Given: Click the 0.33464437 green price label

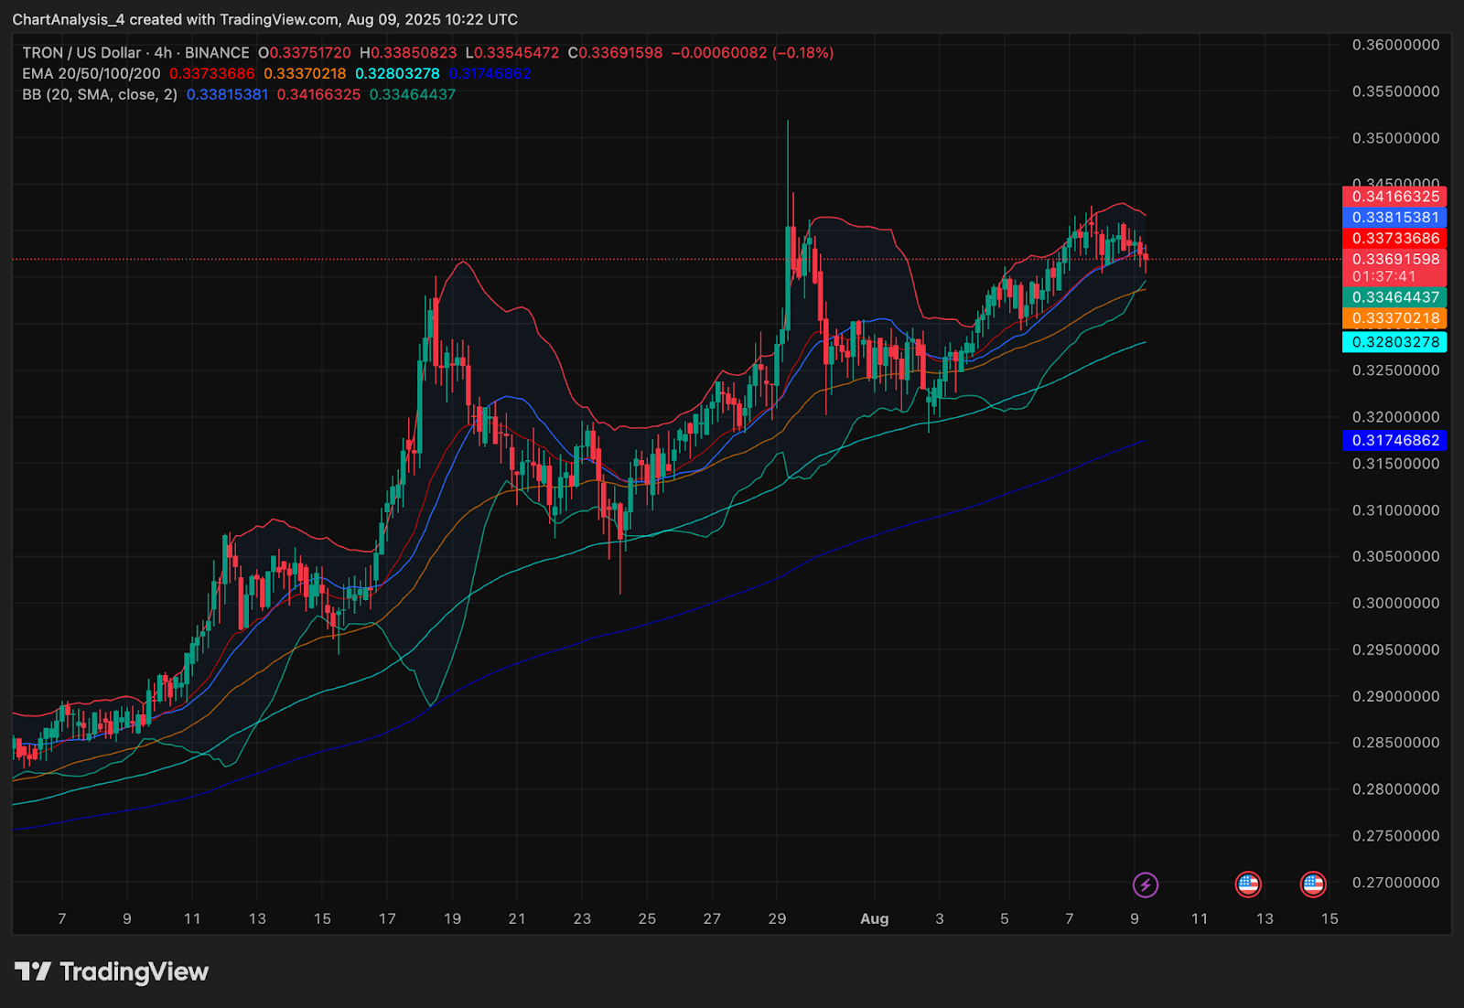Looking at the screenshot, I should (x=1394, y=297).
